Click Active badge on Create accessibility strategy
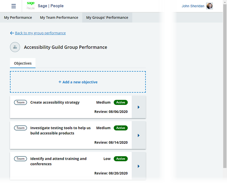This screenshot has width=227, height=184. [121, 102]
